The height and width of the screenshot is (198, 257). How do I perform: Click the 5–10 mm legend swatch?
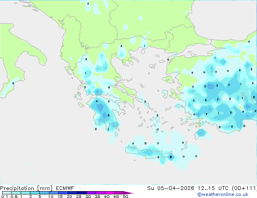[x=44, y=193]
